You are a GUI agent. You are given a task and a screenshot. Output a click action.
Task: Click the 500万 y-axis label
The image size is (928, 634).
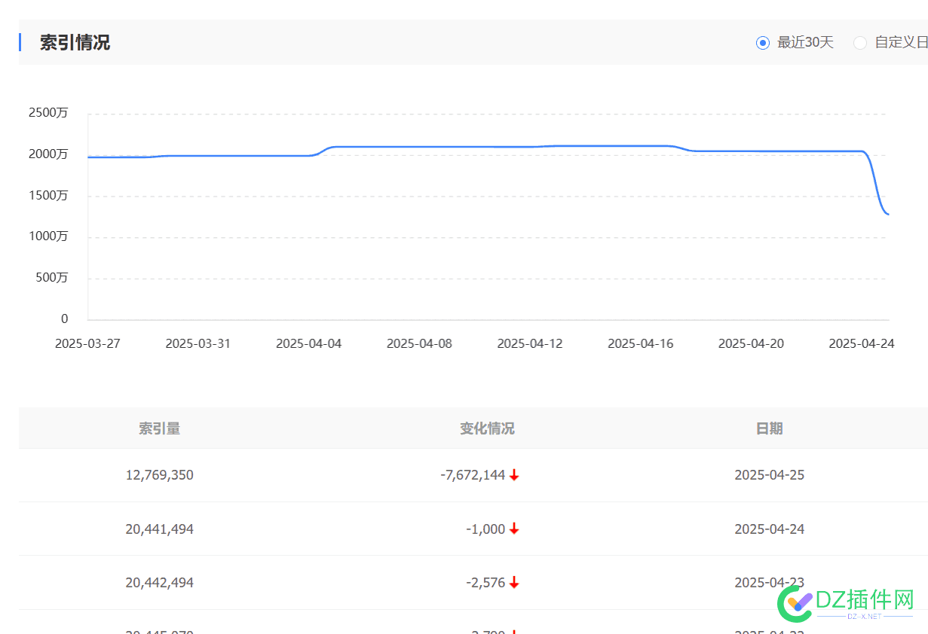click(x=51, y=278)
